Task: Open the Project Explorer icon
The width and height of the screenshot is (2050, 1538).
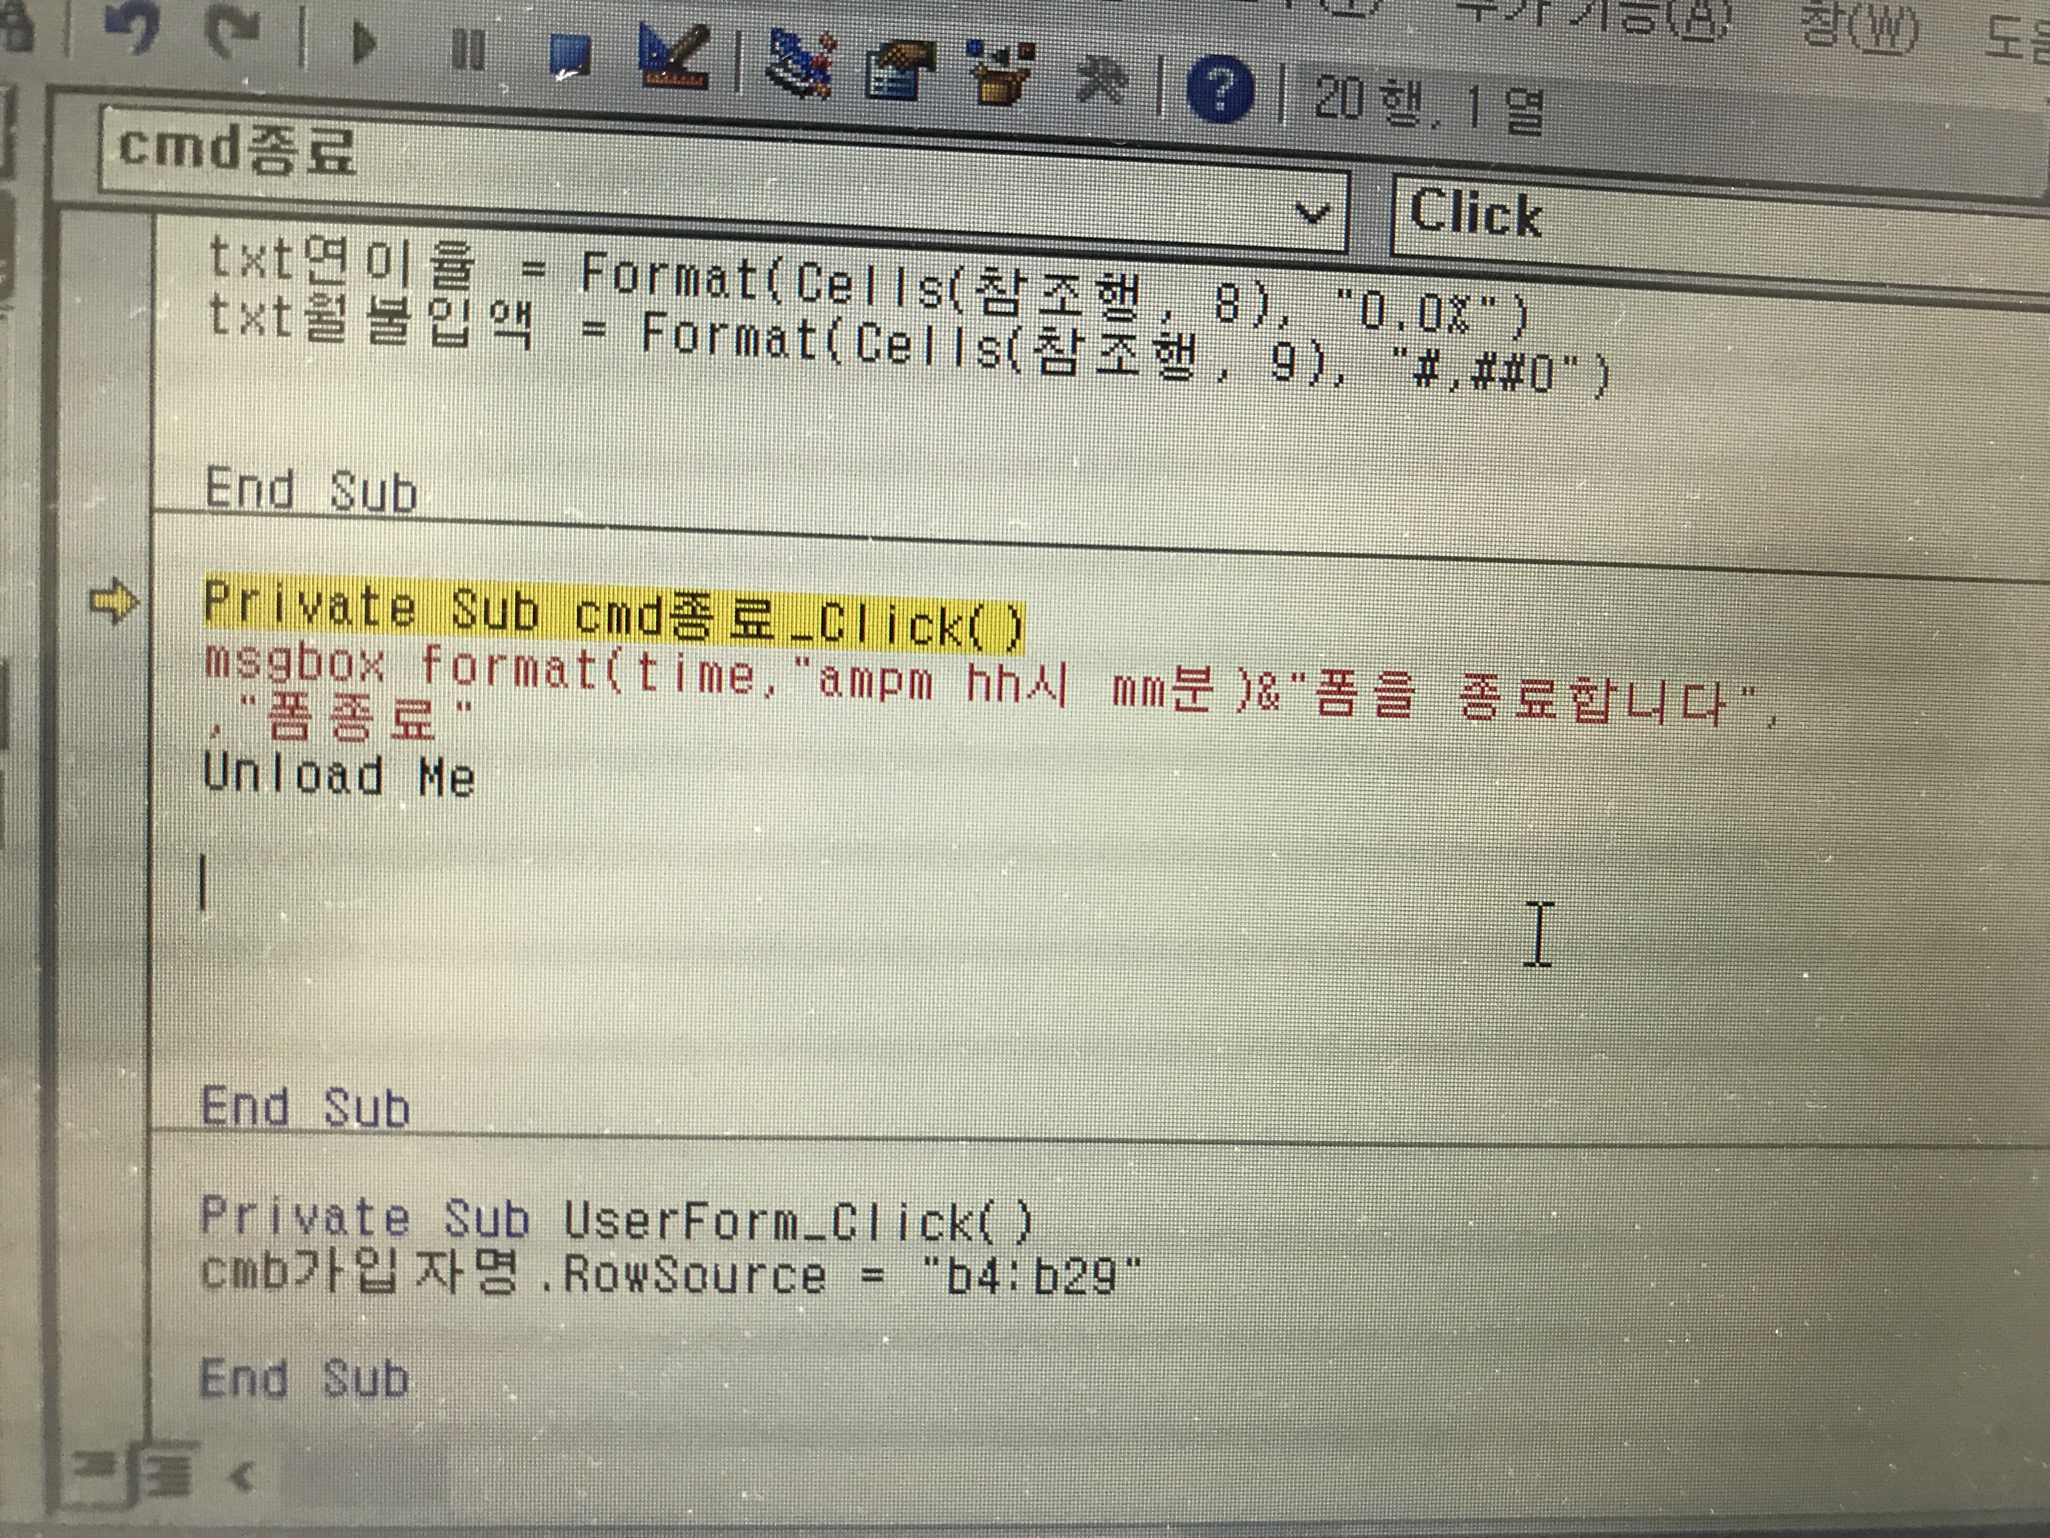Action: point(801,65)
